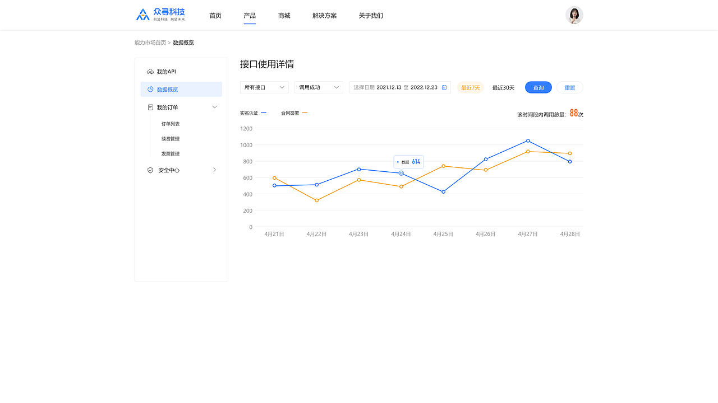Click the highlighted data point on chart
Viewport: 718px width, 403px height.
coord(401,174)
